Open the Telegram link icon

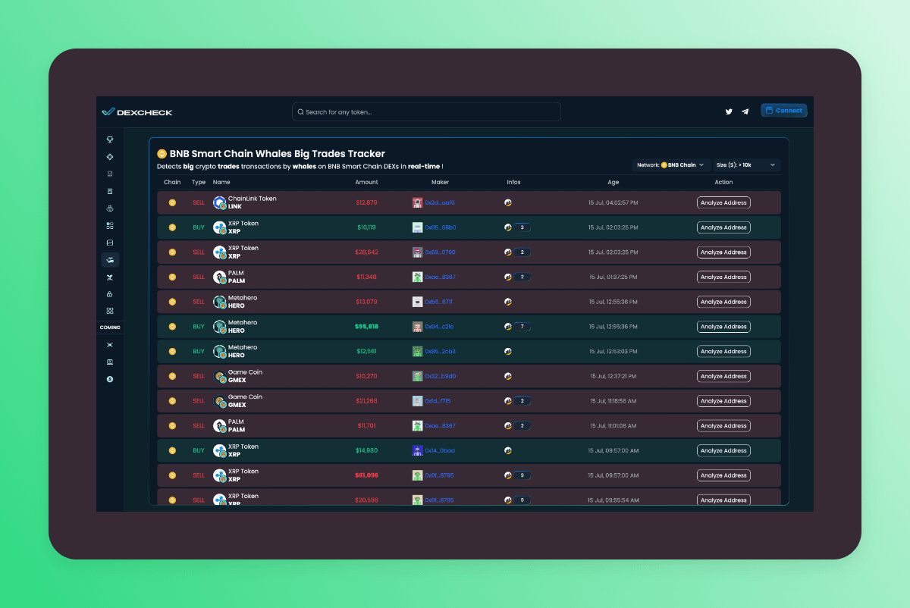click(x=745, y=111)
